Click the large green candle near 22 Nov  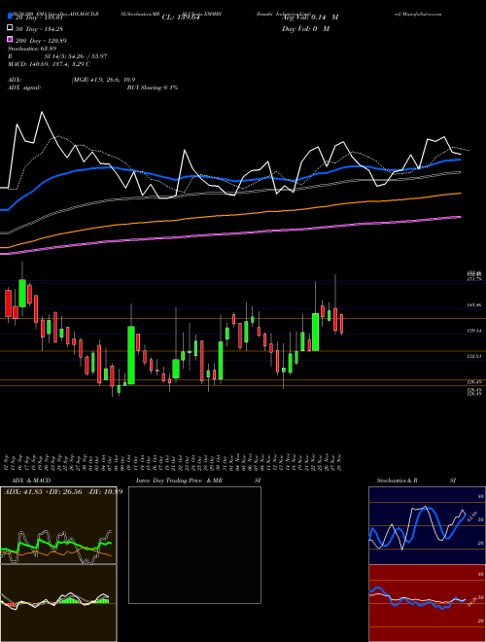point(315,332)
